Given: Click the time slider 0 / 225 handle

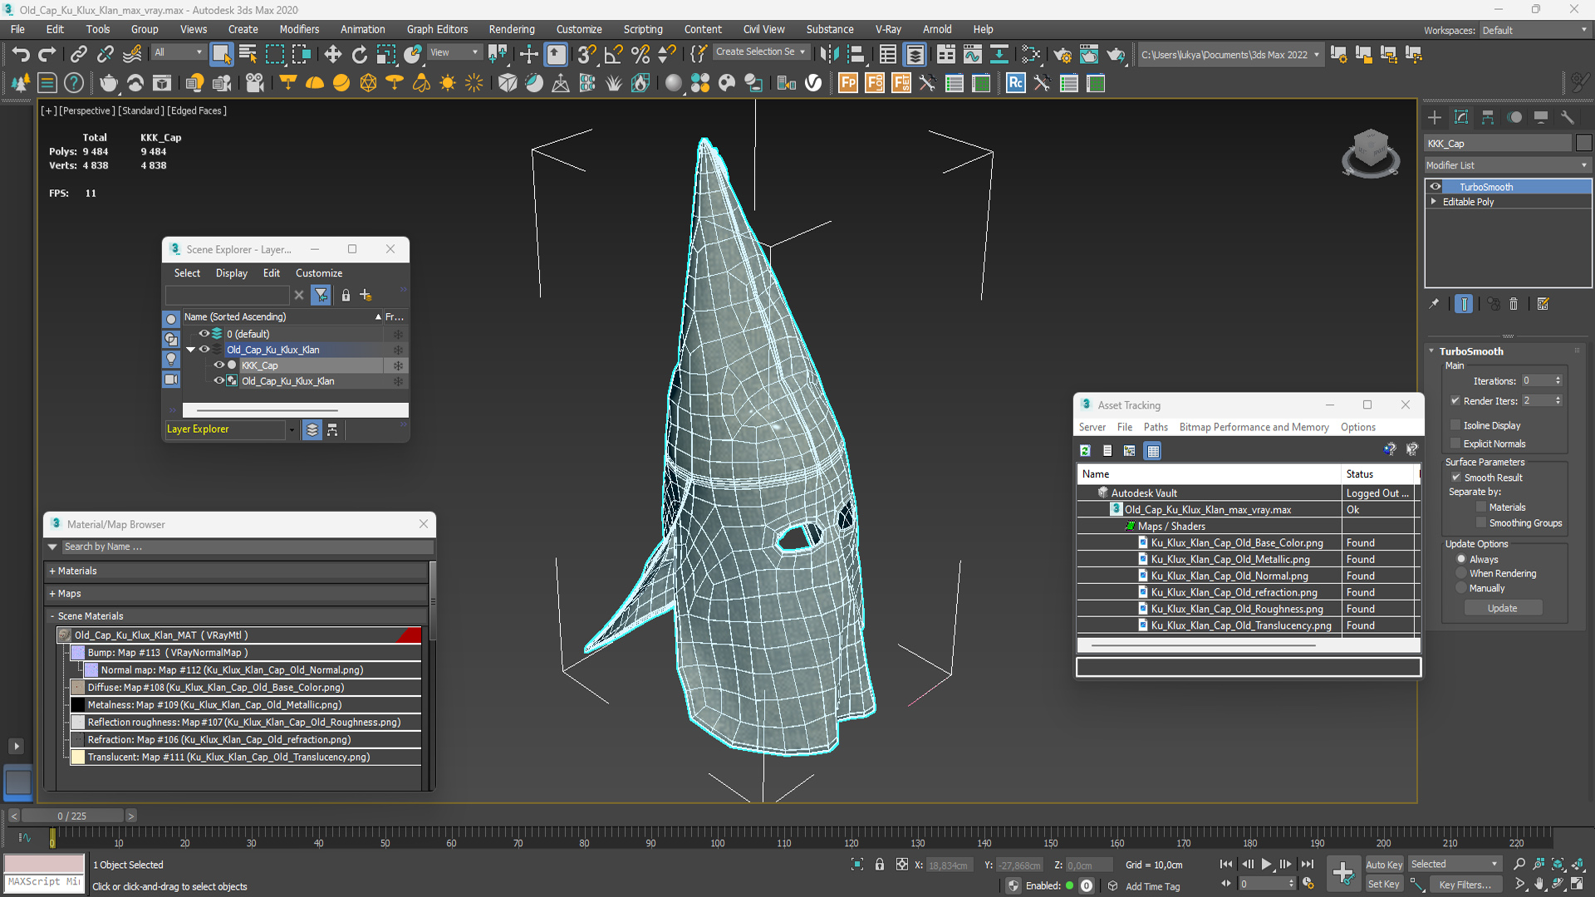Looking at the screenshot, I should tap(72, 816).
